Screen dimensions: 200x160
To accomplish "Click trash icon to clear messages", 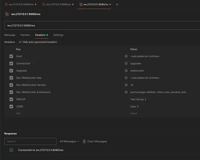I will coord(84,142).
